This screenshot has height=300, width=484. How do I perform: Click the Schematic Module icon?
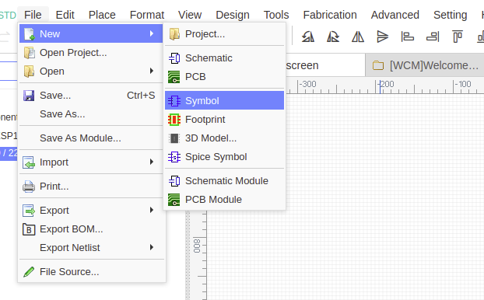[174, 181]
